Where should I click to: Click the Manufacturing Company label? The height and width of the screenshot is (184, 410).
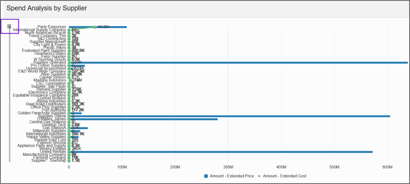[x=45, y=155]
